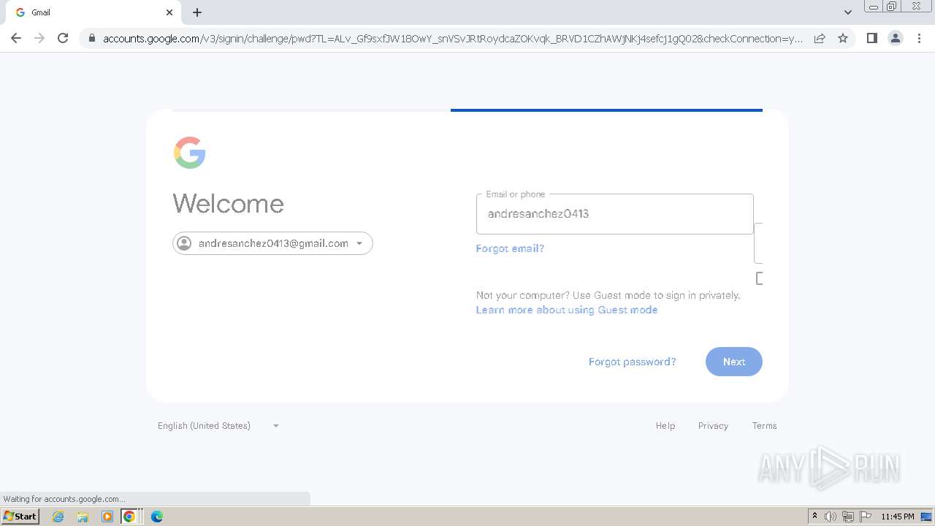Close the Gmail tab
This screenshot has height=526, width=935.
pos(169,12)
